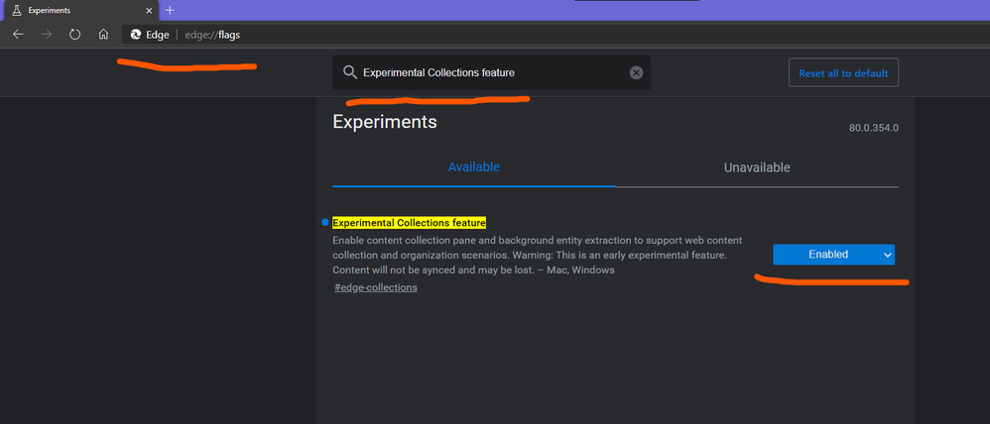Viewport: 990px width, 424px height.
Task: Clear the flags search box
Action: (637, 72)
